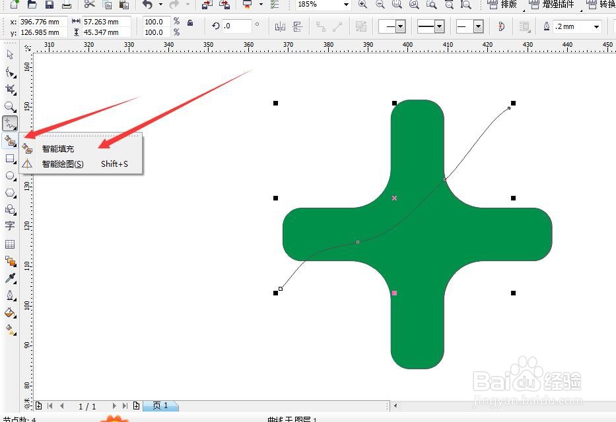Click the horizontal scrollbar left arrow

point(395,406)
